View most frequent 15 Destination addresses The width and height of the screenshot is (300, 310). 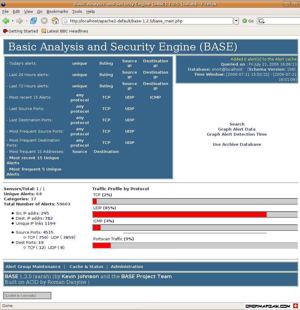(106, 152)
